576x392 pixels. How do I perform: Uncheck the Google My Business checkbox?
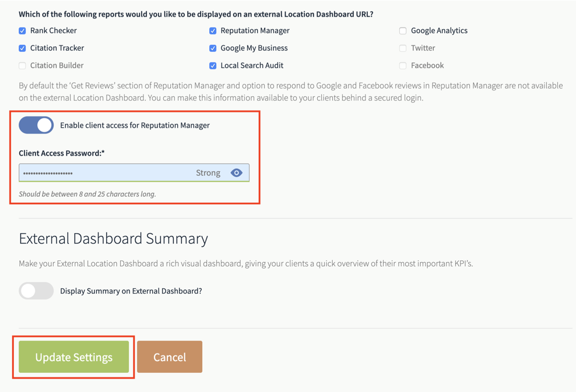coord(213,48)
